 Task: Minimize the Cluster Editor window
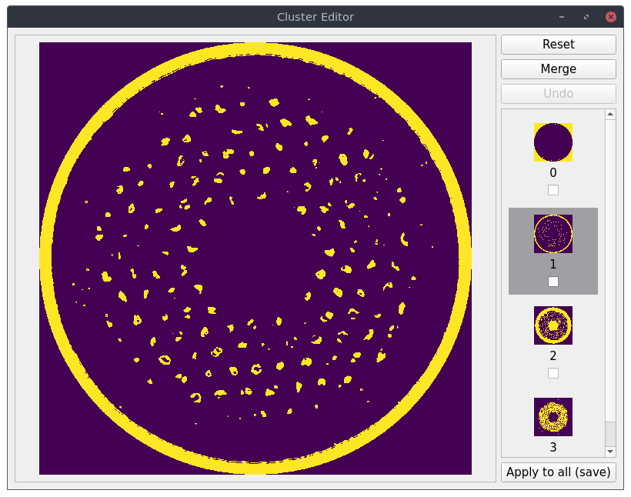coord(562,17)
